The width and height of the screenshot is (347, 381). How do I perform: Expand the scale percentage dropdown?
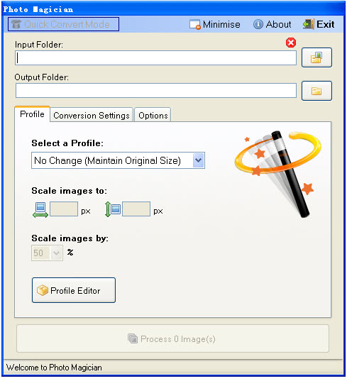point(56,253)
